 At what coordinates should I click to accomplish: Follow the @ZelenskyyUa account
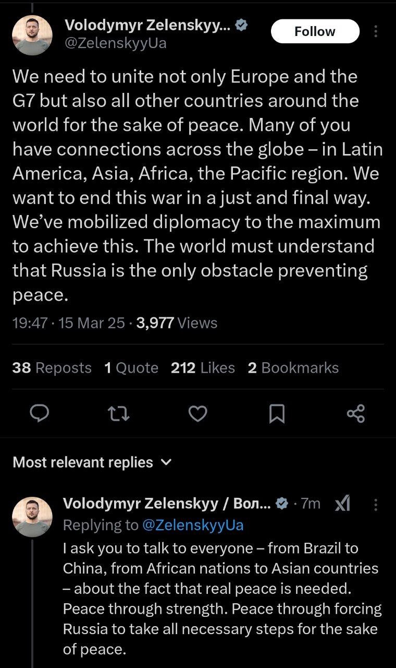(x=315, y=31)
